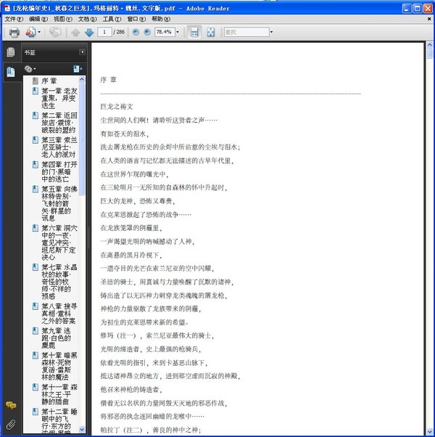Click bookmark icon beside 第五章
Image resolution: width=435 pixels, height=437 pixels.
coord(36,189)
